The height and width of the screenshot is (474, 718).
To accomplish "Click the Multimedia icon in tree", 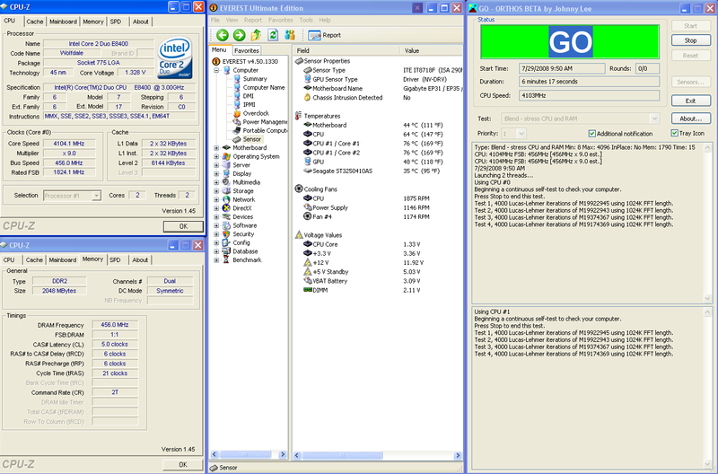I will coord(226,182).
